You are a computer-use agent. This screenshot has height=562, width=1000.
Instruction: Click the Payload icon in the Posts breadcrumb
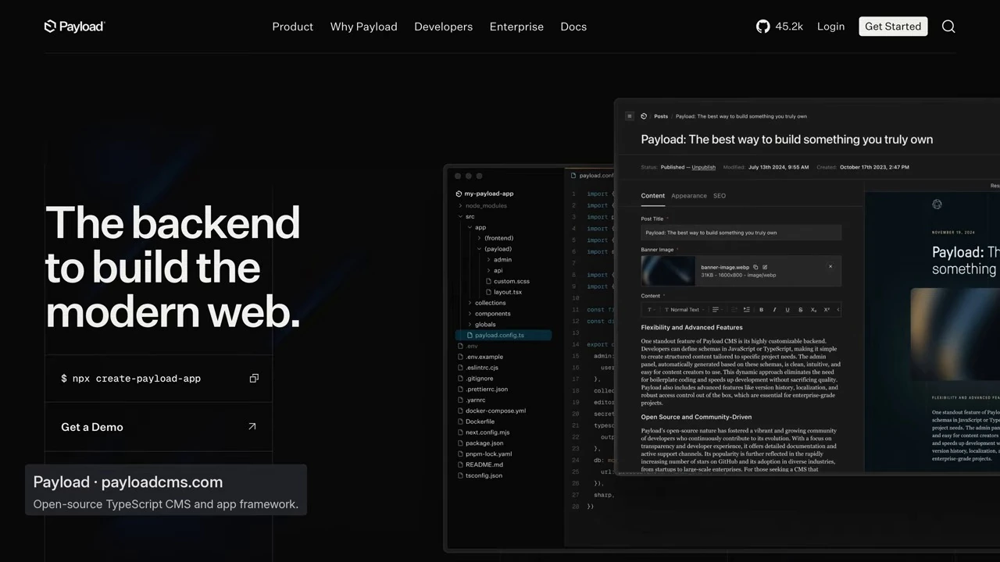point(644,116)
